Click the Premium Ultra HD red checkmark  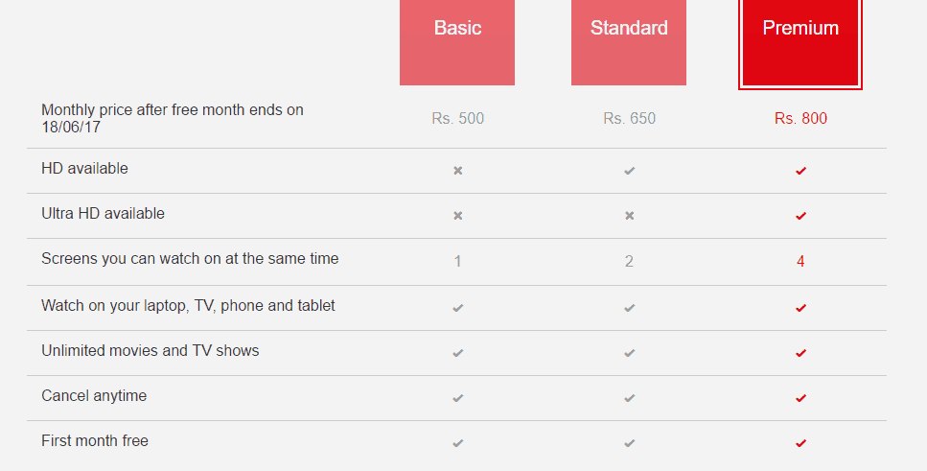point(800,216)
